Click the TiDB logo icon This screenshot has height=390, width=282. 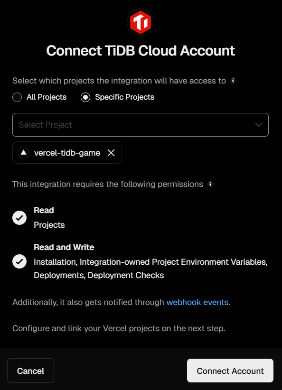point(141,22)
